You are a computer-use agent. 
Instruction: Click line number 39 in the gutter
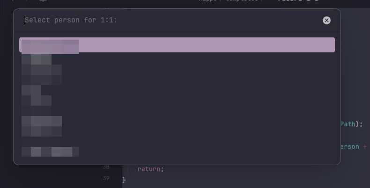105,178
